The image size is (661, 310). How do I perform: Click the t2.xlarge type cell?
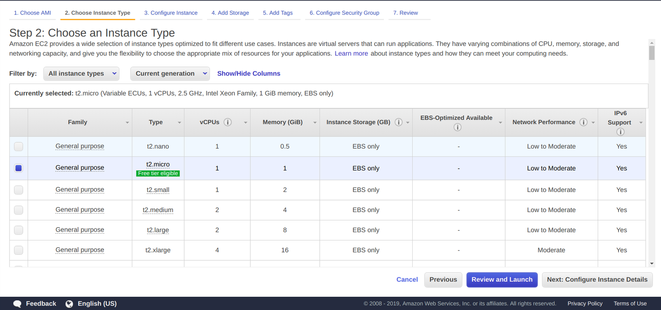tap(158, 250)
